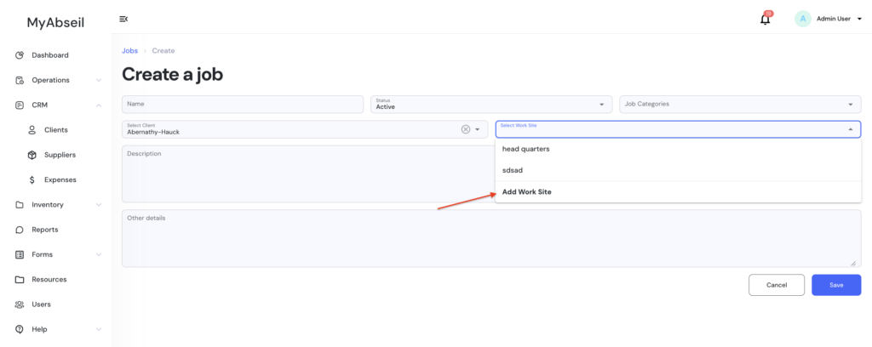Collapse the sidebar with the menu icon

(x=123, y=19)
